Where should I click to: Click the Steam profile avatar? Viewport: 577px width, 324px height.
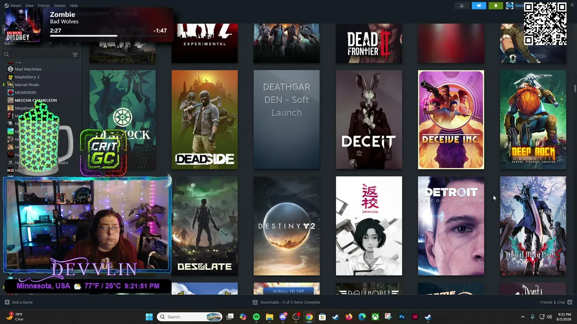(510, 6)
